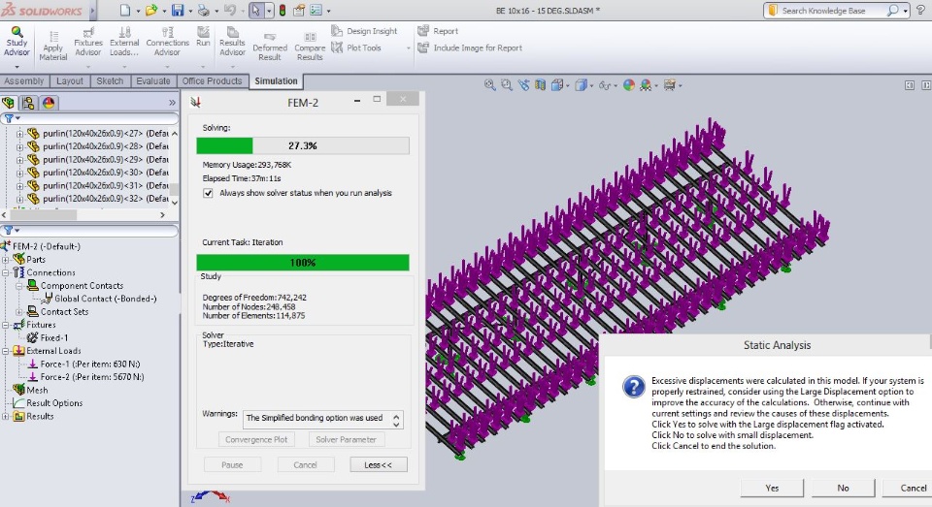Click the Less<< button

tap(378, 465)
